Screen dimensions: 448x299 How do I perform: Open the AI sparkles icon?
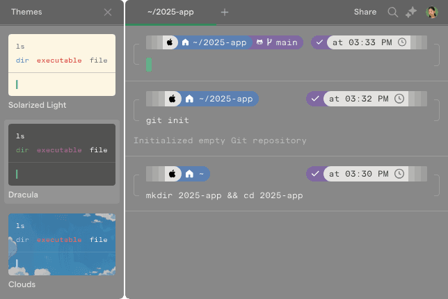[411, 12]
